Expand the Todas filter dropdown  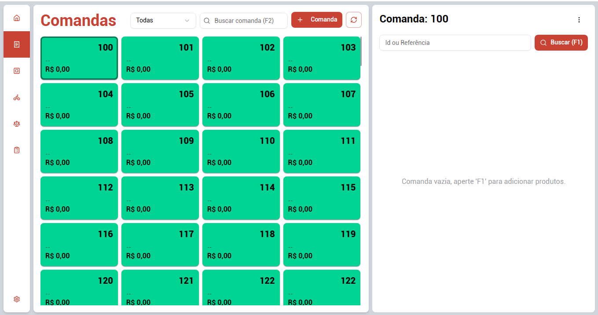(163, 20)
